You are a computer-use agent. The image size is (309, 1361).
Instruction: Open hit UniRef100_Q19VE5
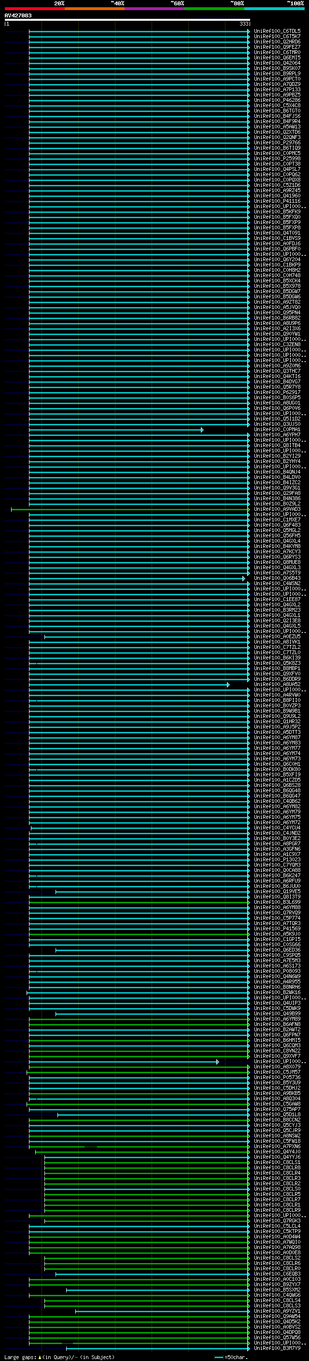277,892
